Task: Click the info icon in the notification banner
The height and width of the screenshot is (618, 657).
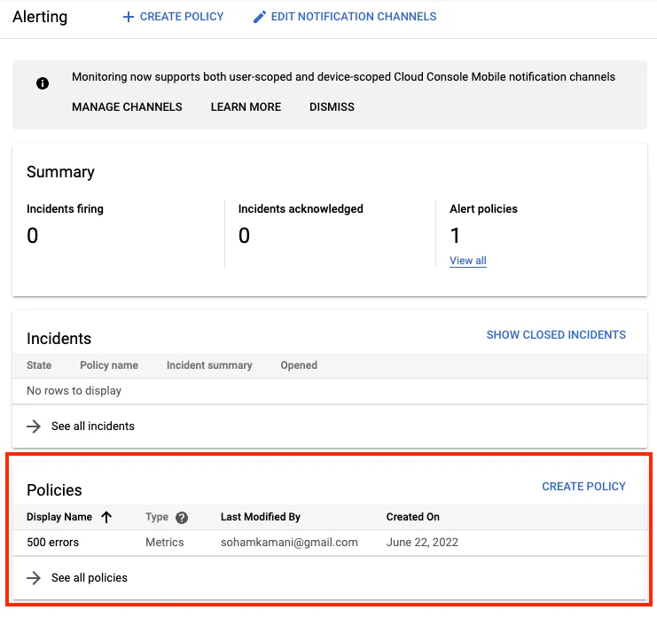Action: tap(42, 83)
